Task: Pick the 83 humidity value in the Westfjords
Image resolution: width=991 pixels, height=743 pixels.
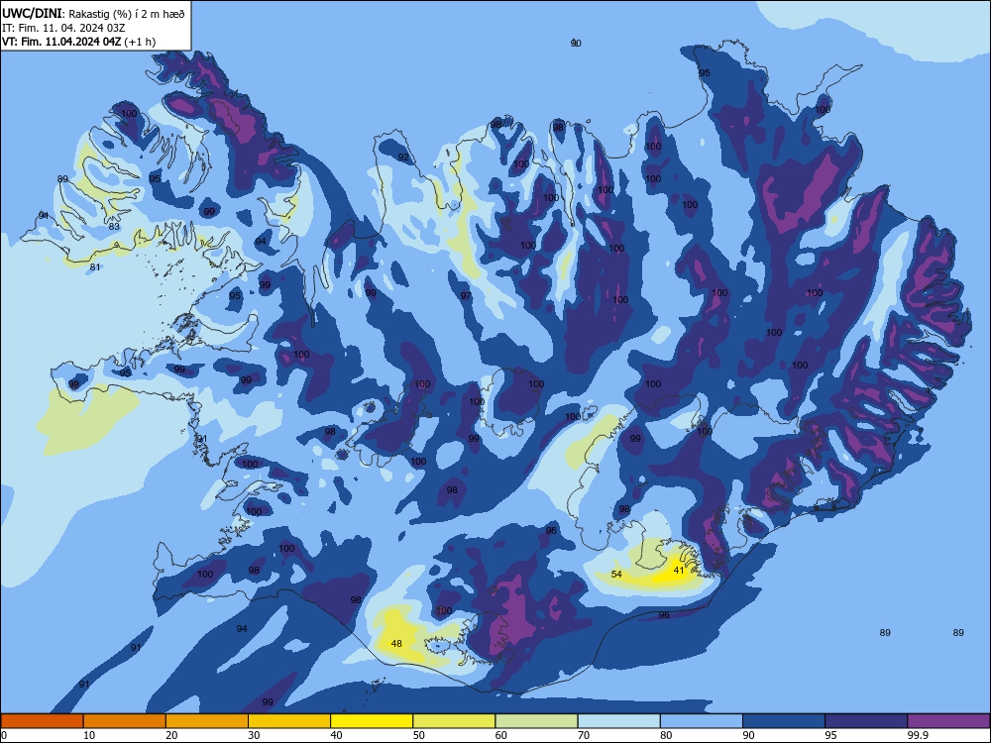Action: (x=114, y=227)
